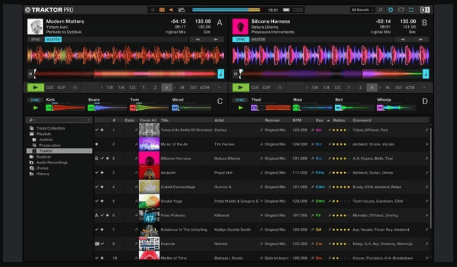The width and height of the screenshot is (457, 267).
Task: Click the blue master level meter in header
Action: [226, 10]
